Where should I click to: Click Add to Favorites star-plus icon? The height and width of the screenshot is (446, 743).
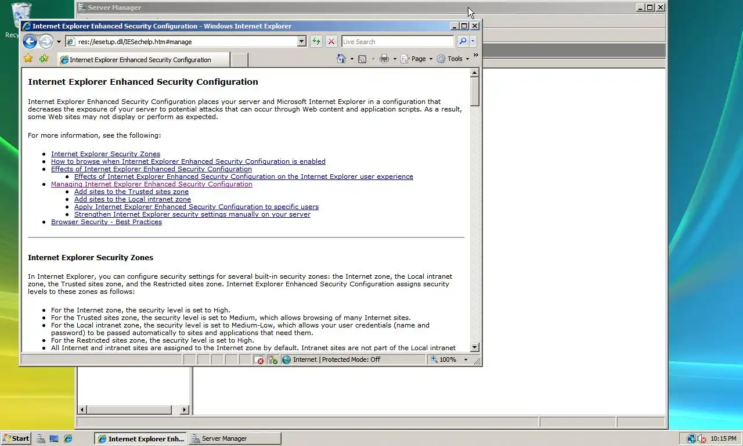point(44,59)
